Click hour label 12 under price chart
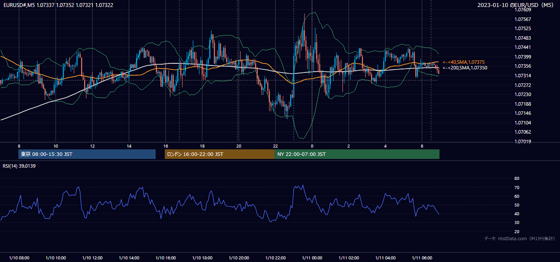The height and width of the screenshot is (262, 560). click(x=92, y=146)
